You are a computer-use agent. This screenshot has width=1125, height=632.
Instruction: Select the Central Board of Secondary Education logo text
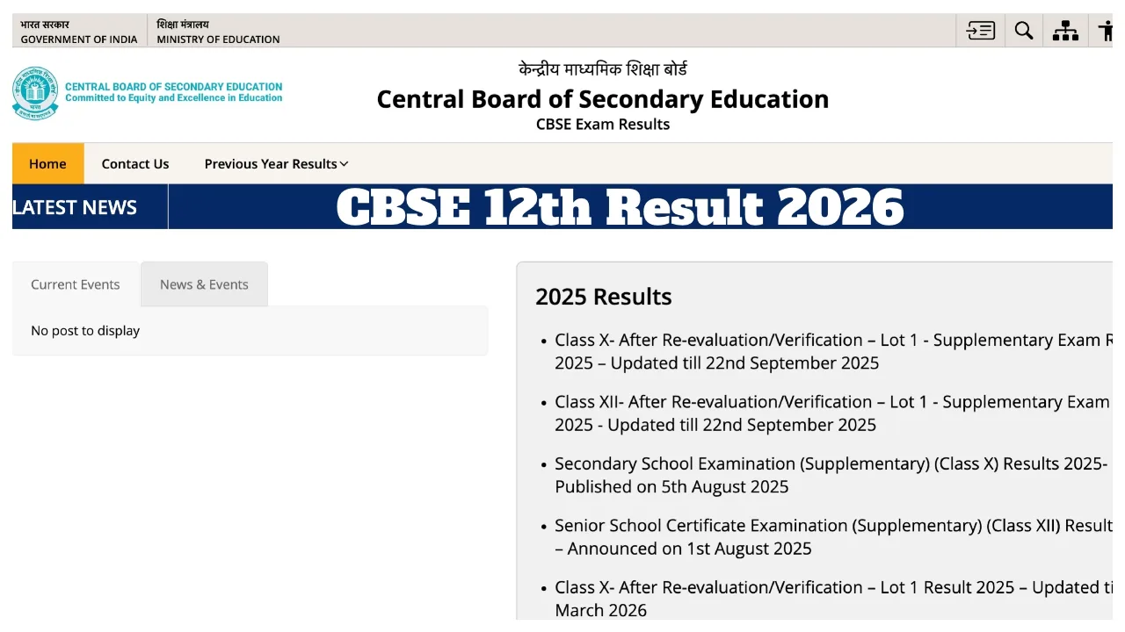(x=173, y=92)
